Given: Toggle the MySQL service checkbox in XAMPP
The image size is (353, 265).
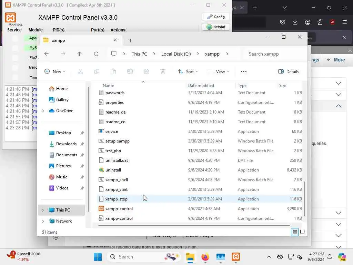Looking at the screenshot, I should 15,48.
